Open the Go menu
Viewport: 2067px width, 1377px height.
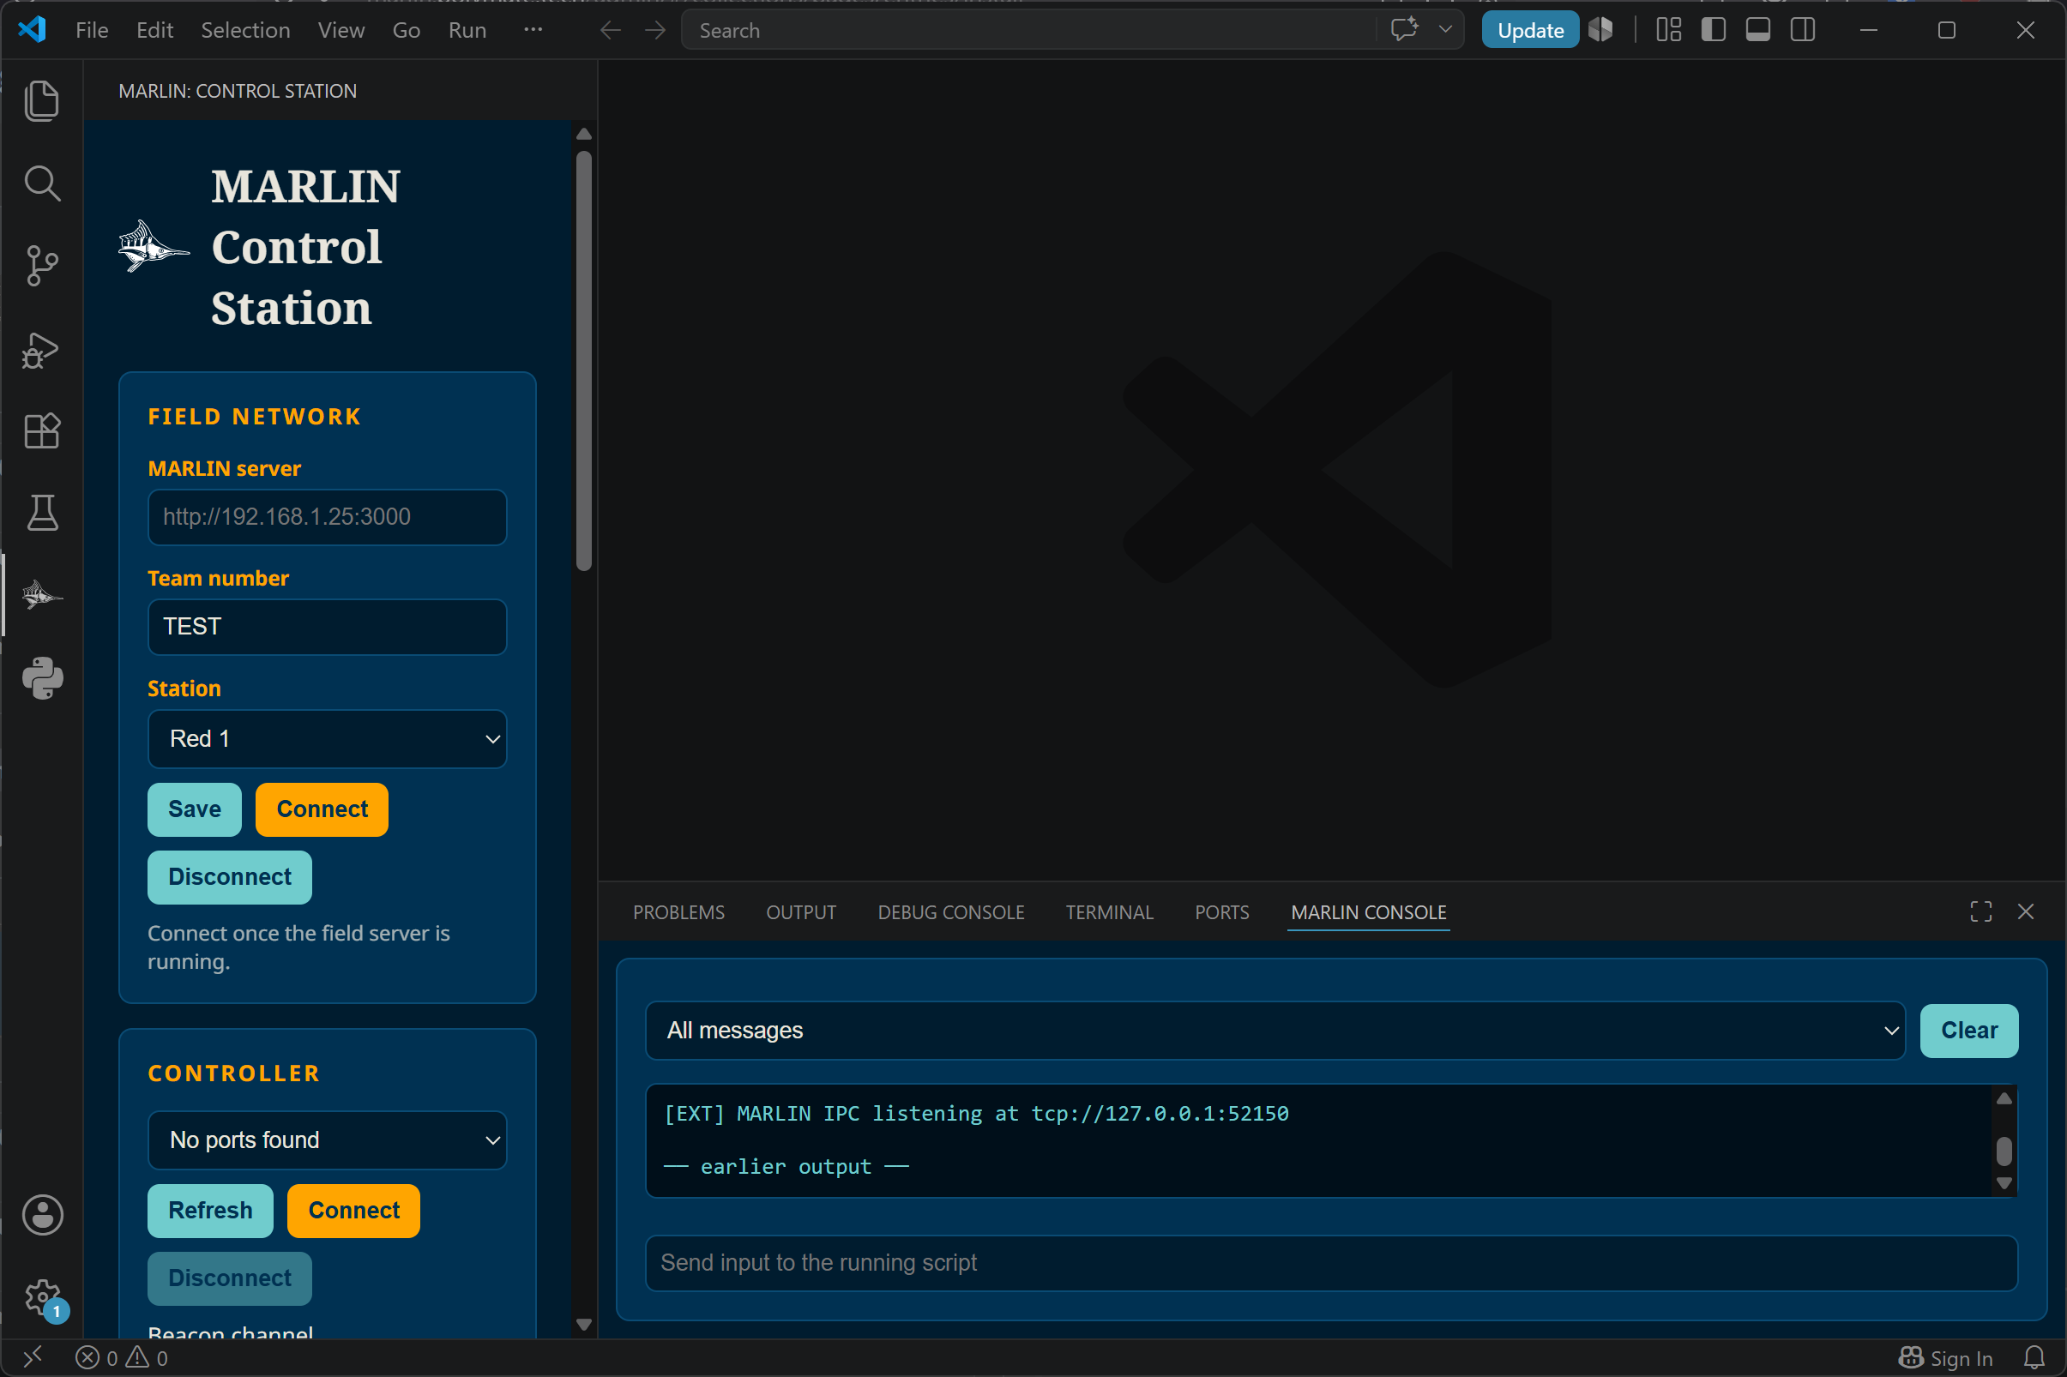click(406, 30)
